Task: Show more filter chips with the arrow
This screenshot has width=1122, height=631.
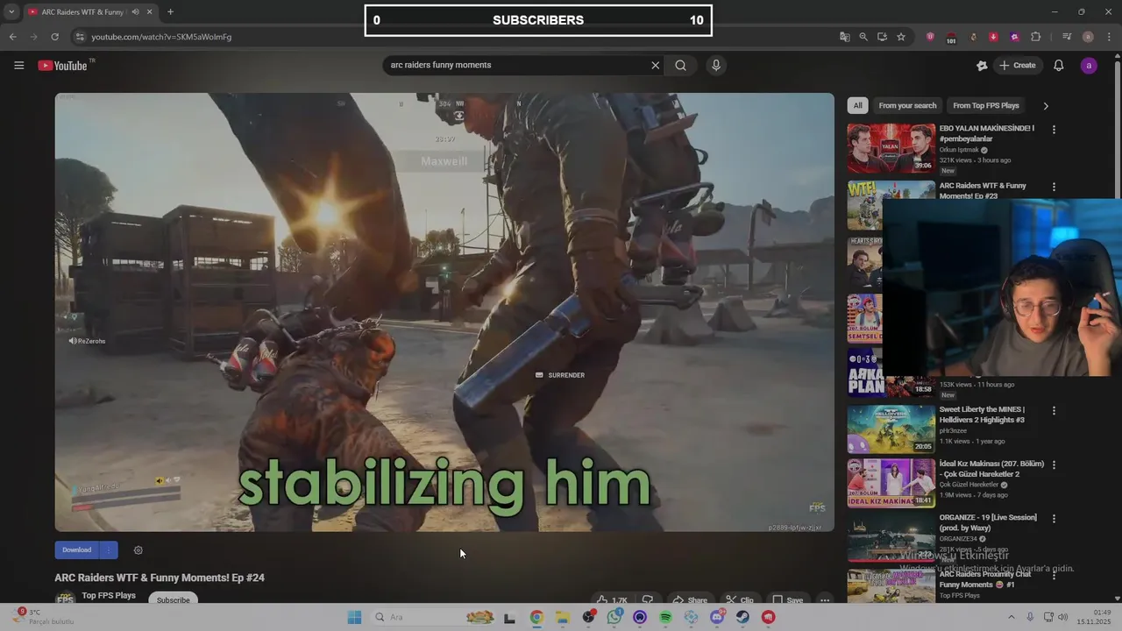Action: click(x=1045, y=105)
